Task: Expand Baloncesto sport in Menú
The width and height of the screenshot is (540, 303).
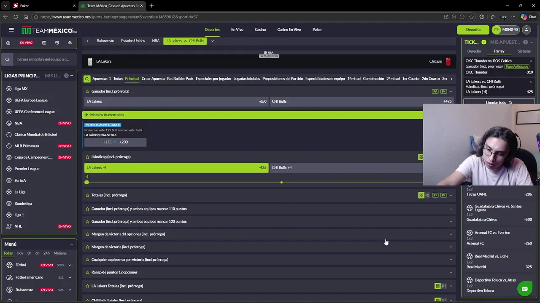Action: (70, 290)
